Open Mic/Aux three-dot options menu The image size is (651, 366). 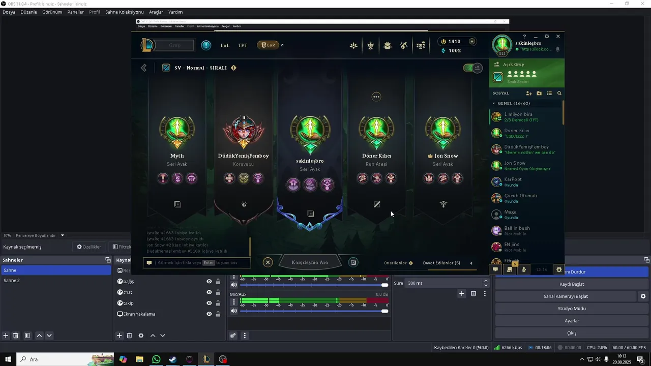click(x=234, y=302)
